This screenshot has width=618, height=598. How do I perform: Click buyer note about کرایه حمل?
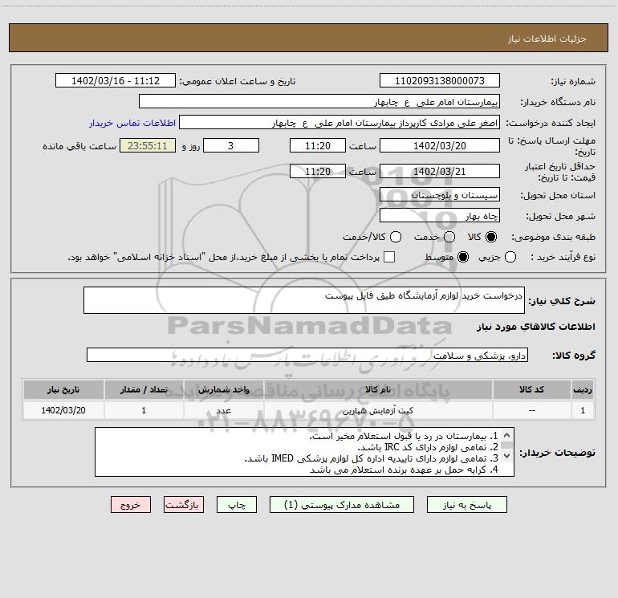click(404, 470)
